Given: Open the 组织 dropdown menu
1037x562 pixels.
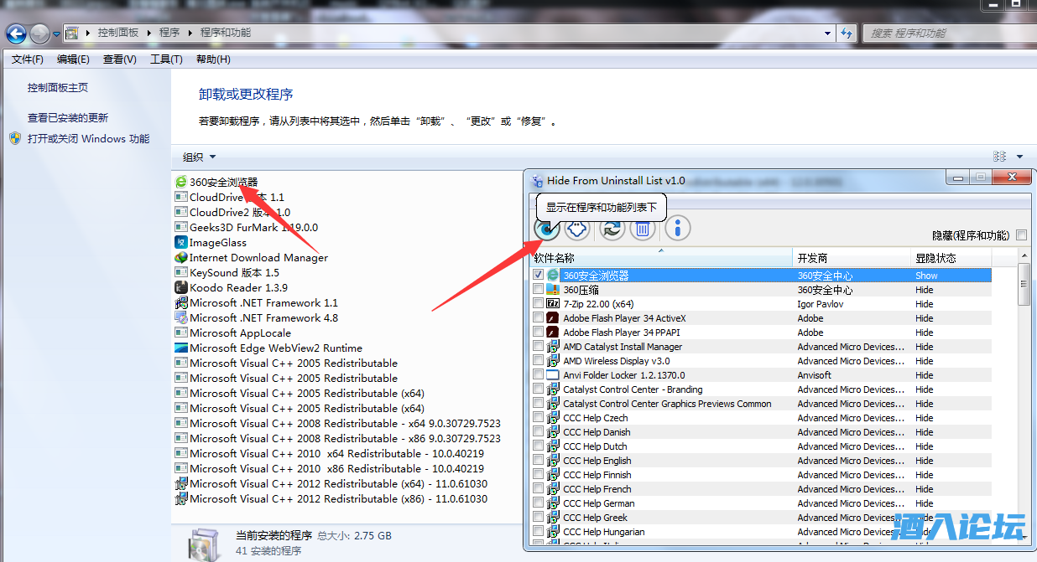Looking at the screenshot, I should 200,157.
